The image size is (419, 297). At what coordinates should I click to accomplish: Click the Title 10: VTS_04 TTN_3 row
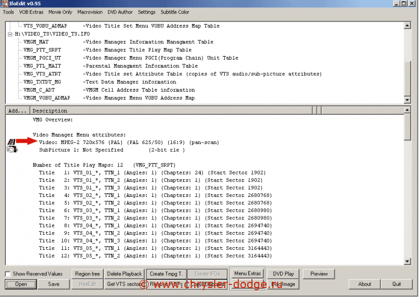coord(156,240)
